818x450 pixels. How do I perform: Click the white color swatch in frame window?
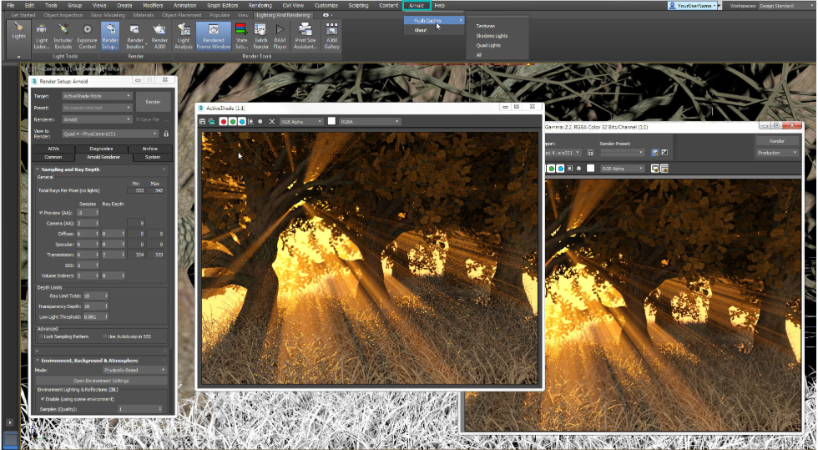(591, 168)
